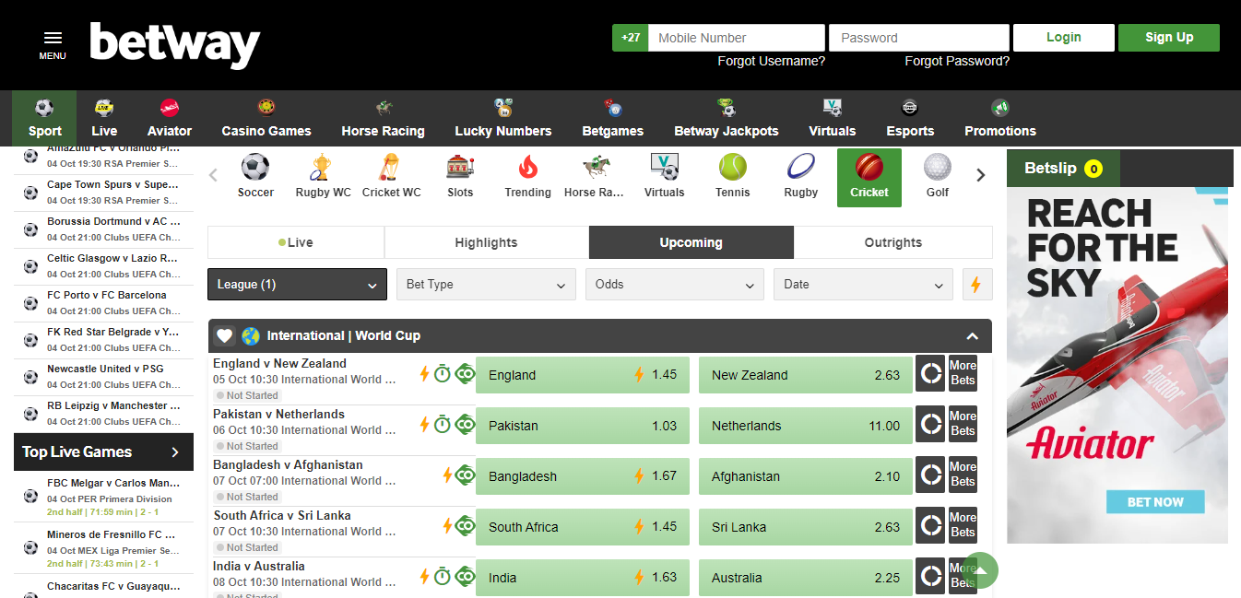Click the Login button
Viewport: 1241px width, 598px height.
coord(1063,38)
